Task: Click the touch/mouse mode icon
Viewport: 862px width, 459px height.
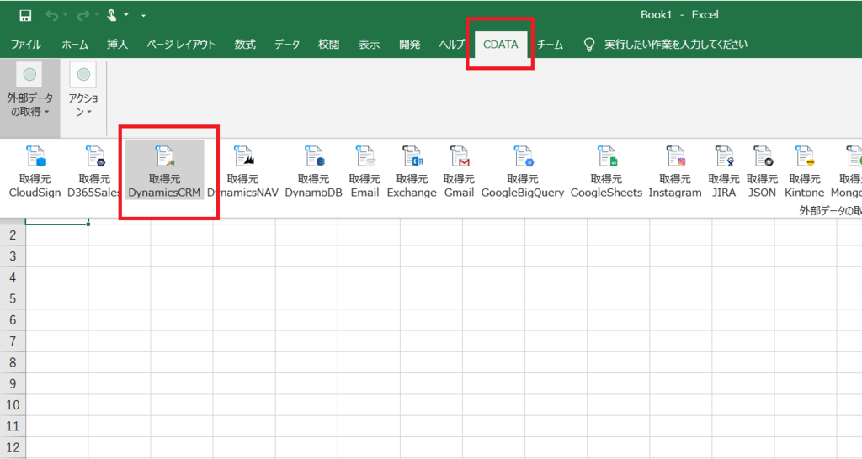Action: coord(112,15)
